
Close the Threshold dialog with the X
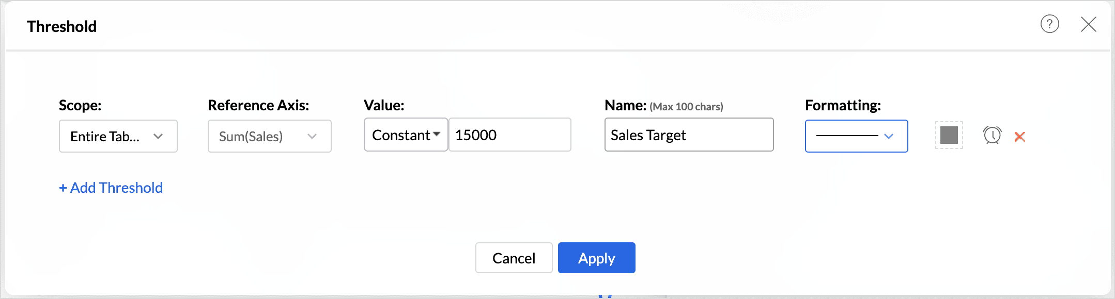tap(1088, 24)
